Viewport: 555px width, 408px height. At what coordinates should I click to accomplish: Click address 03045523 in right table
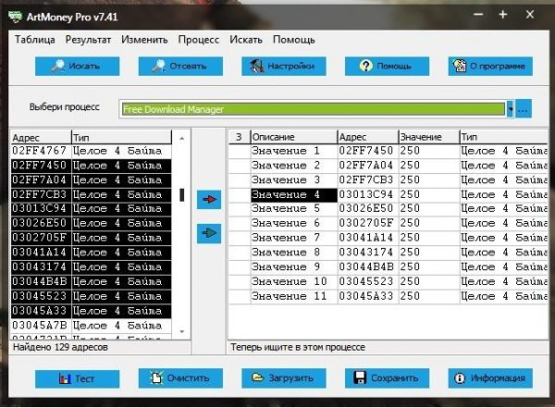click(x=366, y=281)
